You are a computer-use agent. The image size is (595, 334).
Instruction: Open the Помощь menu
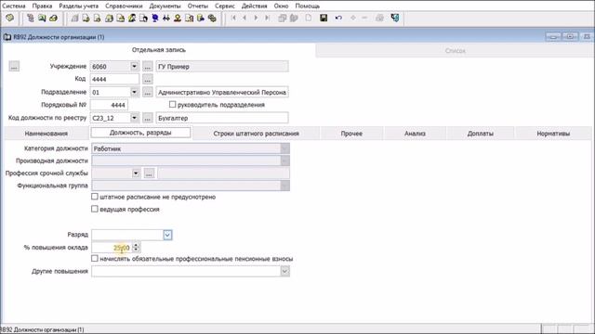308,6
